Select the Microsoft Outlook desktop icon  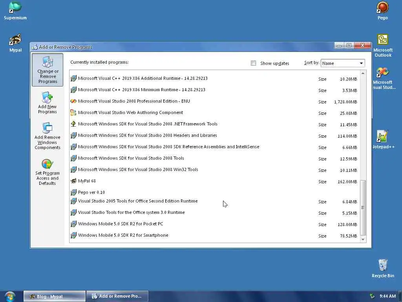coord(382,40)
